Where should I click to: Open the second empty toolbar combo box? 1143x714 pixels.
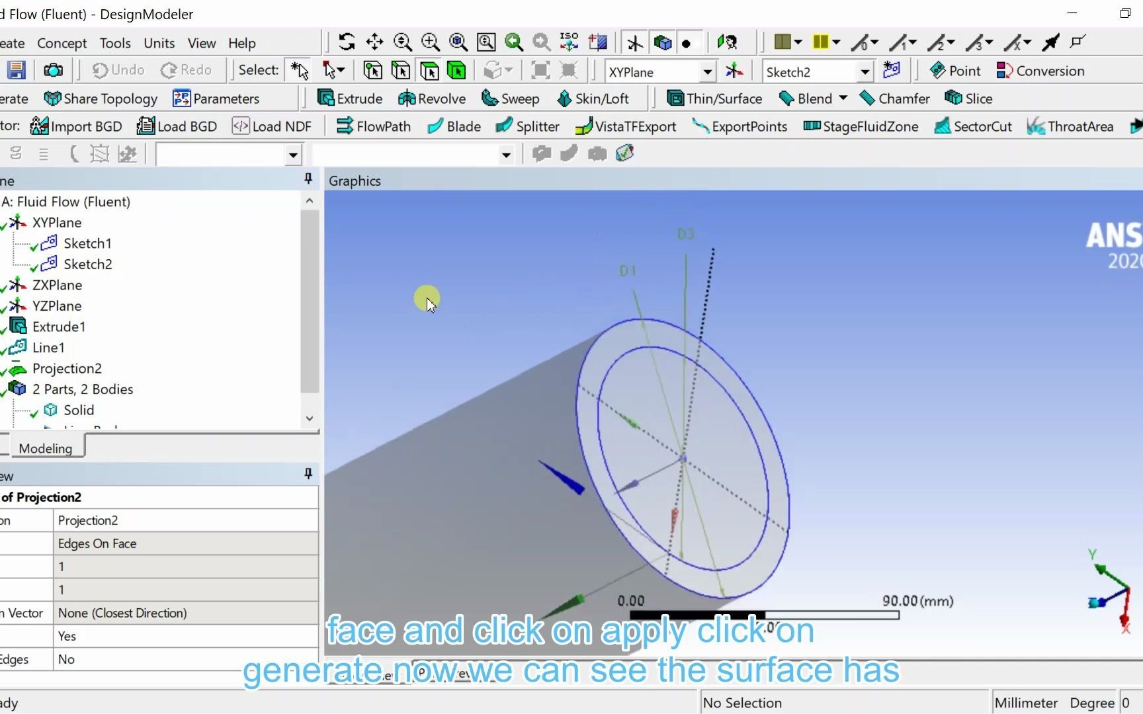click(x=506, y=155)
